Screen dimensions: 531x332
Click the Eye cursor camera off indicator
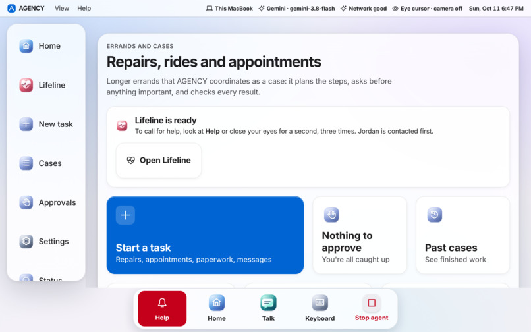427,8
